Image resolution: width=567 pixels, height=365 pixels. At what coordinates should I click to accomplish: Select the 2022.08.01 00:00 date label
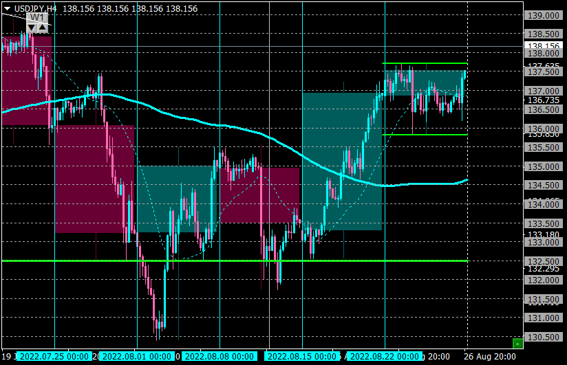coord(137,356)
